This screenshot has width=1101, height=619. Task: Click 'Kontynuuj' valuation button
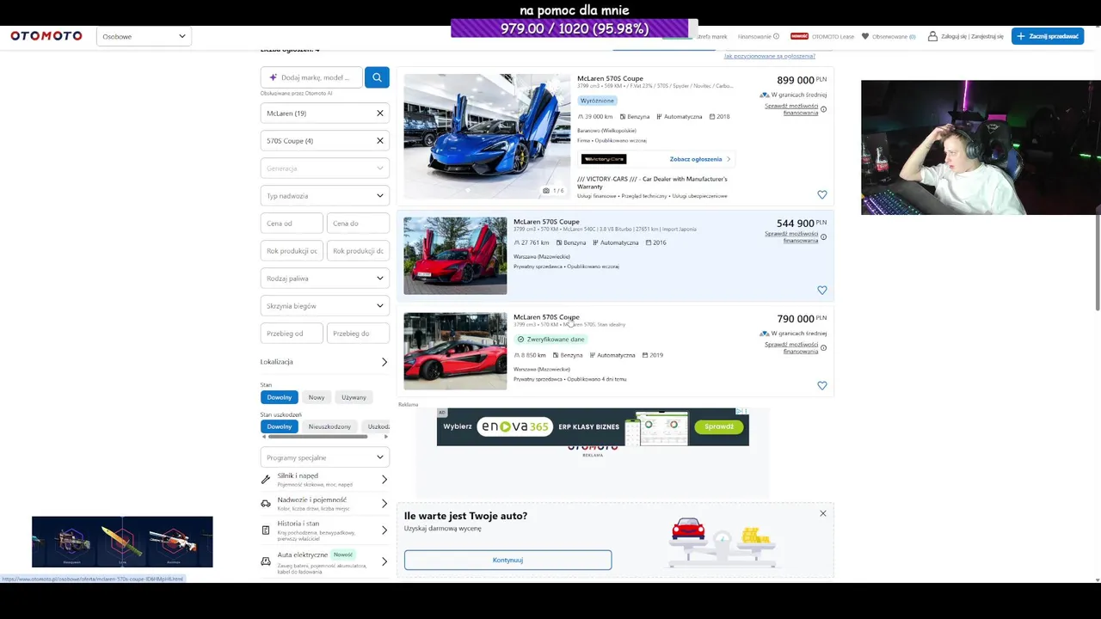click(507, 560)
